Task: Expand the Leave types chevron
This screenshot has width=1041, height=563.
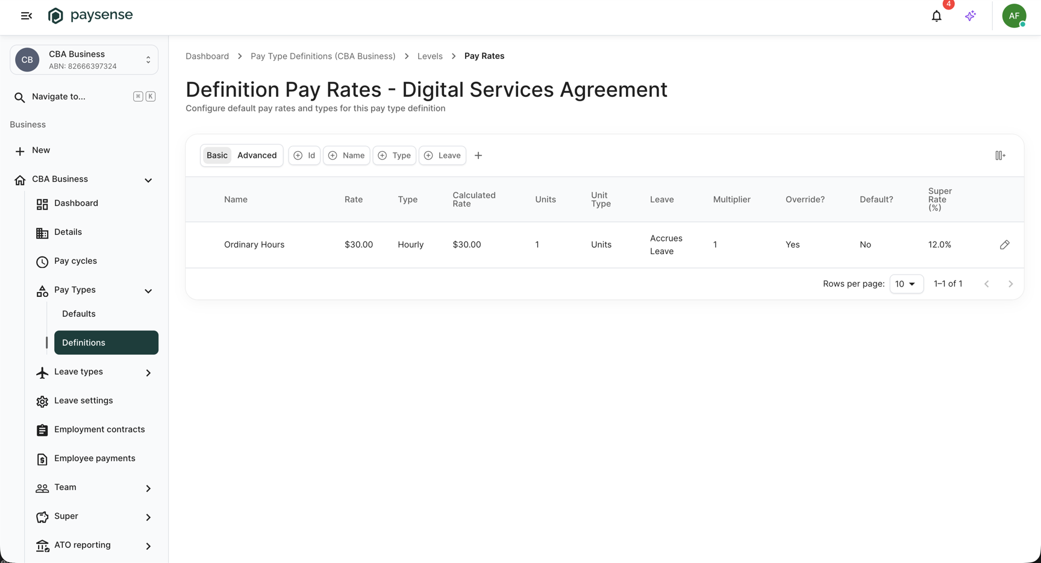Action: pyautogui.click(x=148, y=373)
